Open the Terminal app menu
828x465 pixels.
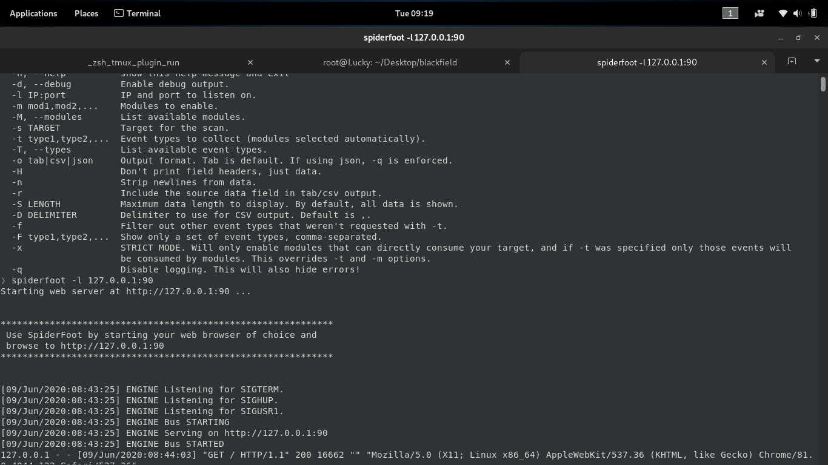coord(137,13)
